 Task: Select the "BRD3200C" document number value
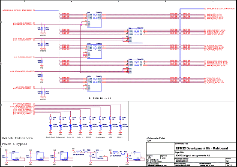click(182, 161)
